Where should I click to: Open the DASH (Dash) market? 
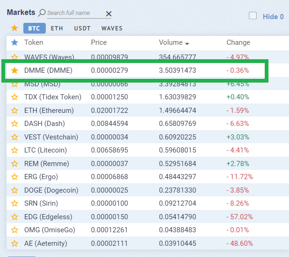[x=45, y=124]
